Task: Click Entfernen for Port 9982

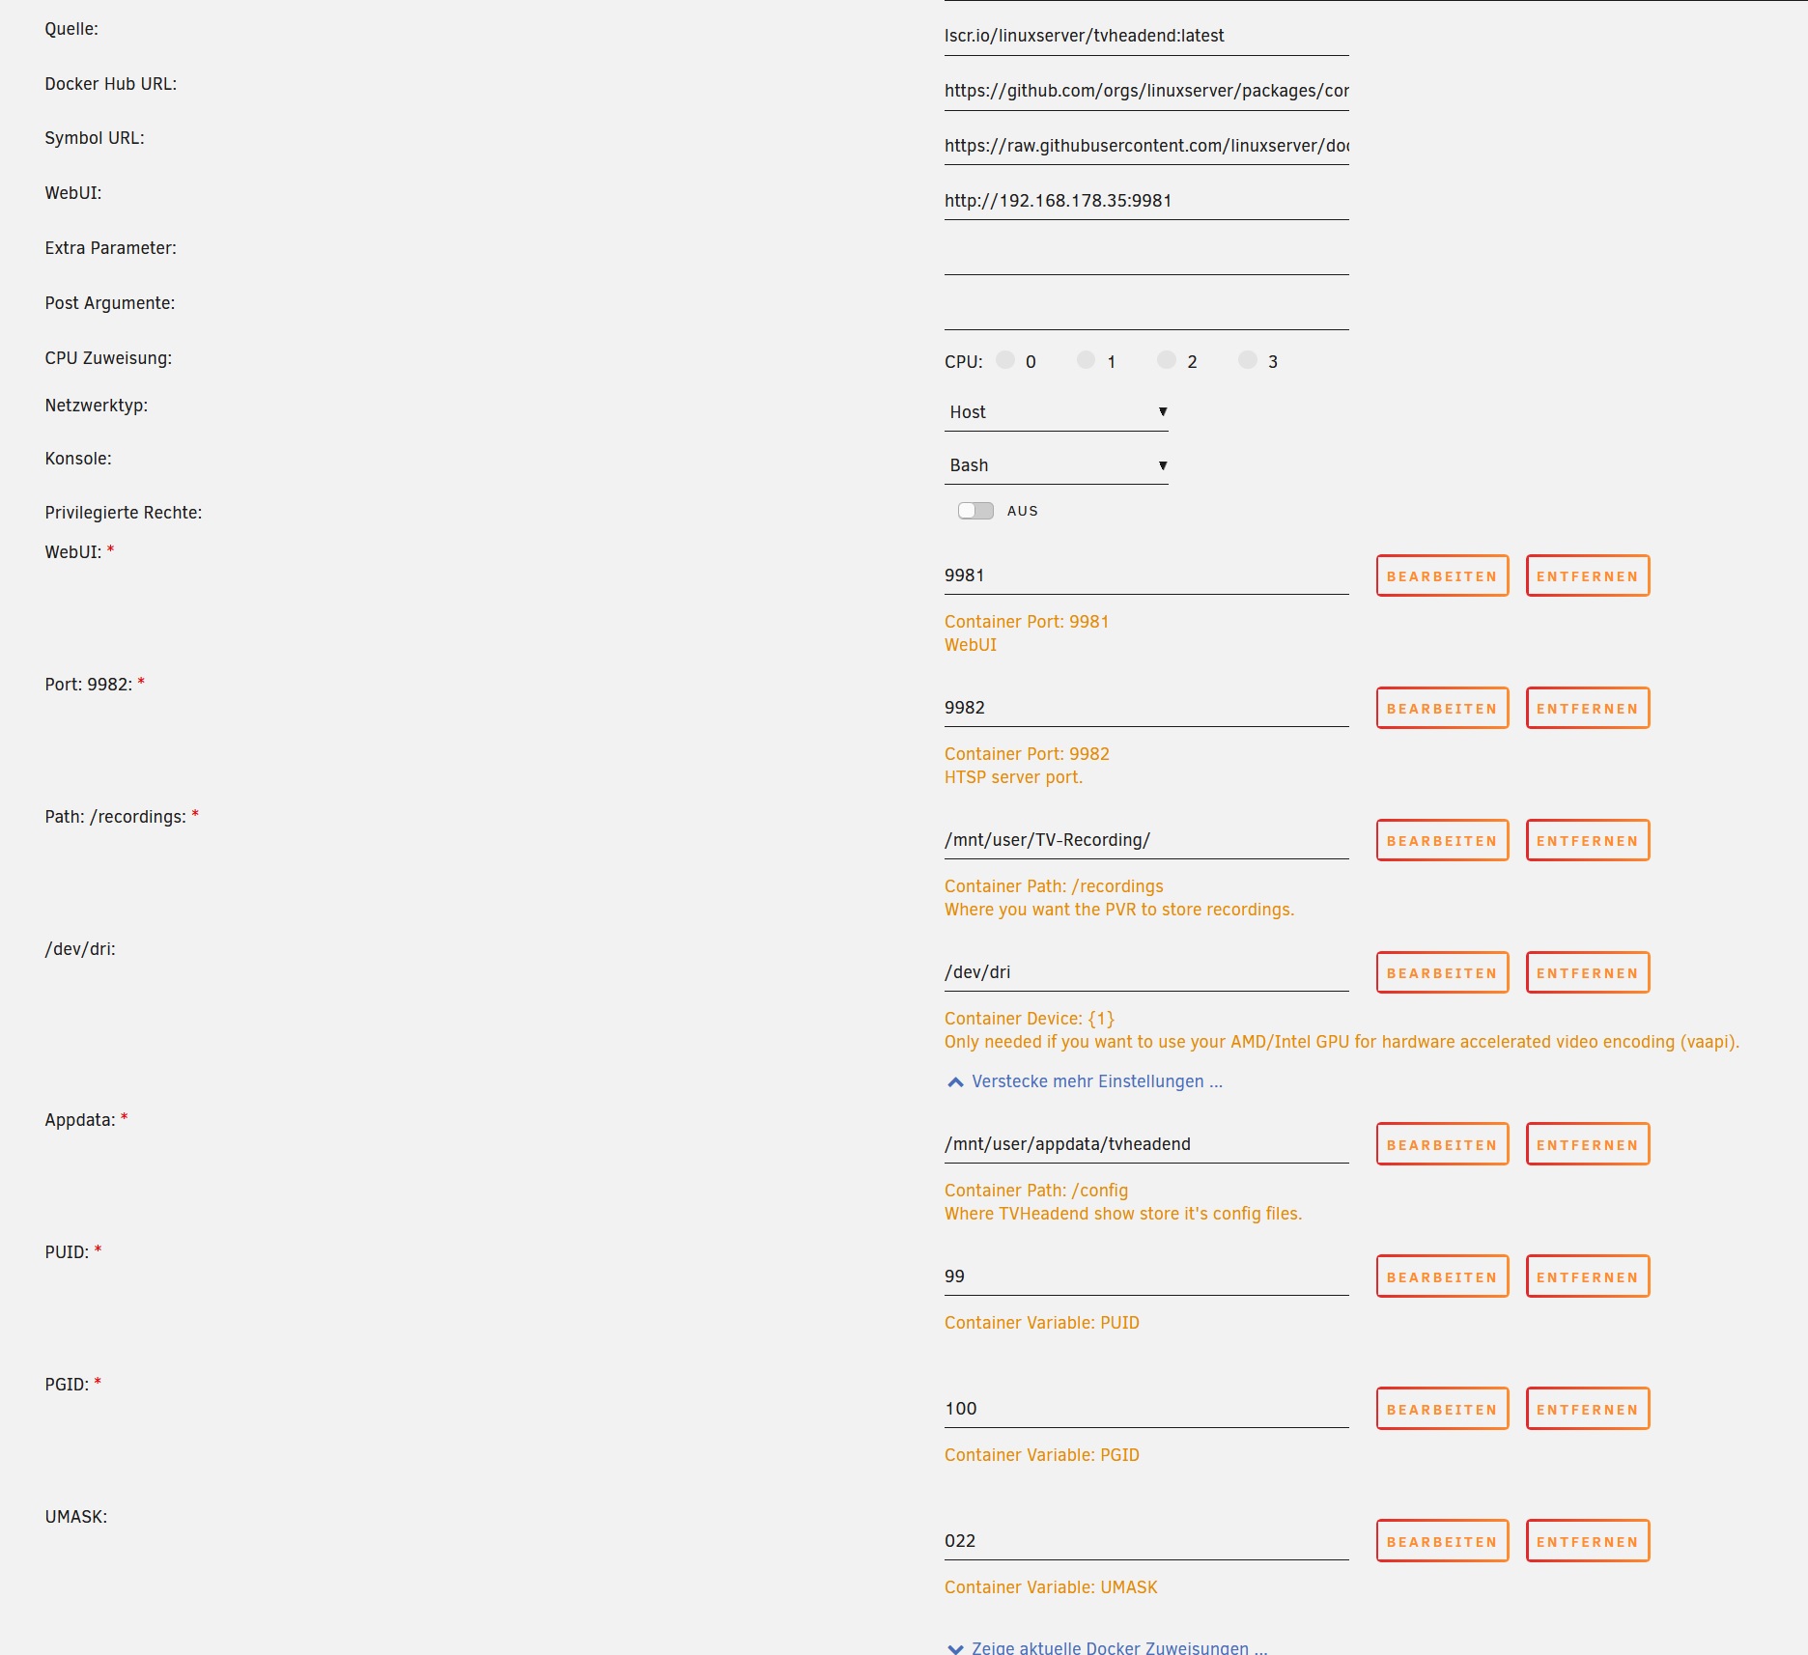Action: (1588, 708)
